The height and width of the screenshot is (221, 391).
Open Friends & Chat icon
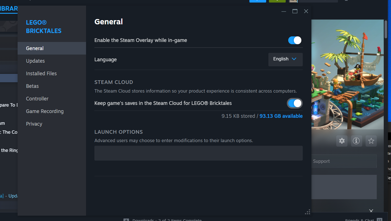click(379, 220)
